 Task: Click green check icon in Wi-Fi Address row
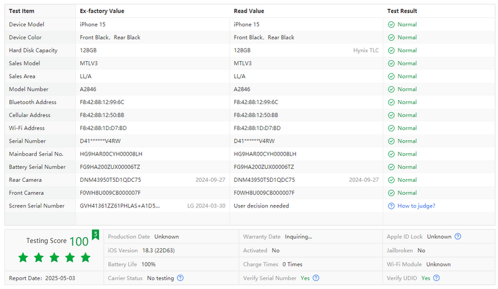[392, 128]
